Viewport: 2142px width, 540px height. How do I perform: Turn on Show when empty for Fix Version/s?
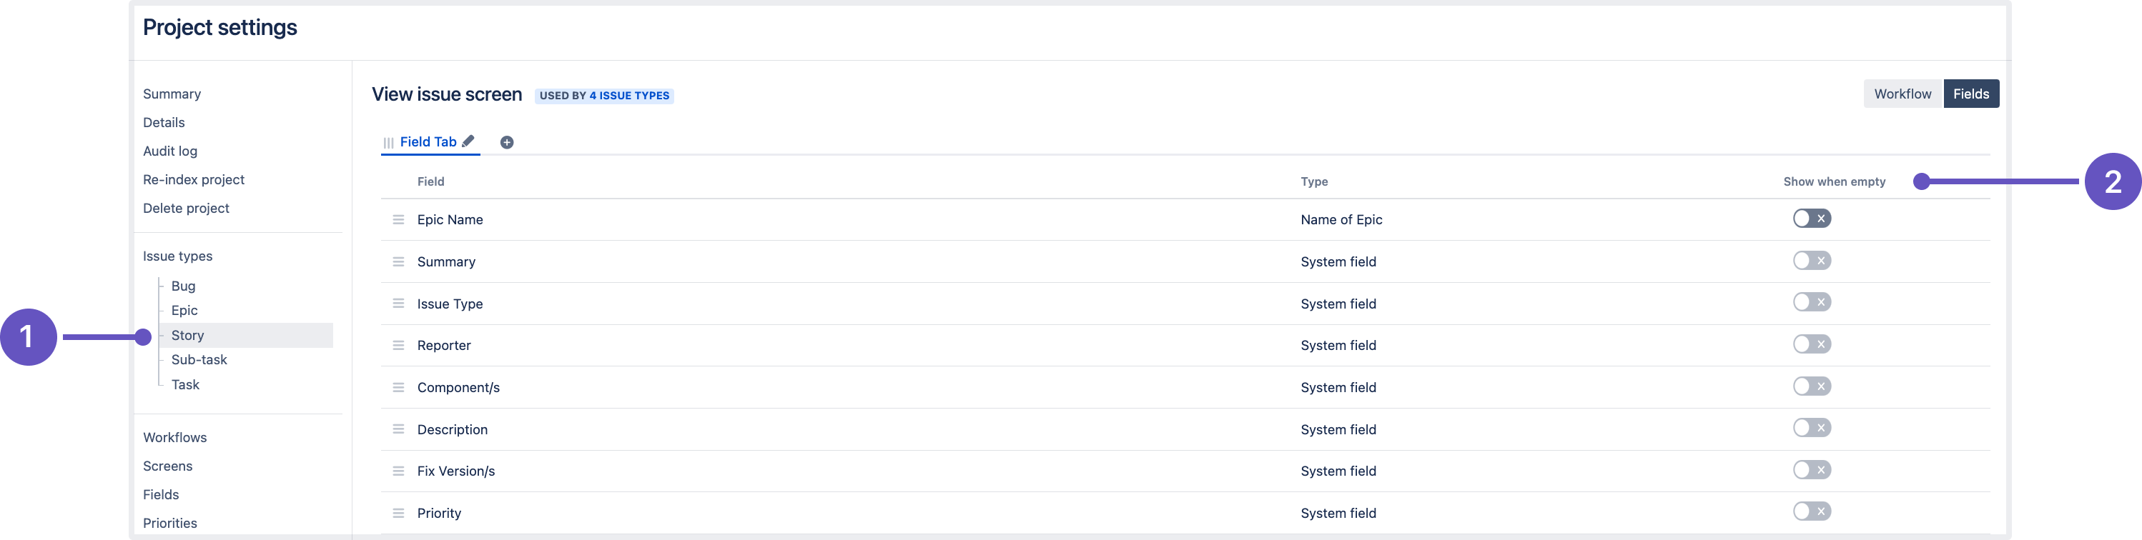[x=1811, y=470]
